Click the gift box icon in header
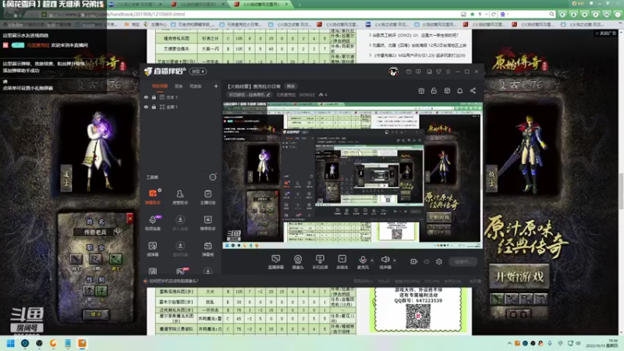This screenshot has height=351, width=624. coord(421,90)
